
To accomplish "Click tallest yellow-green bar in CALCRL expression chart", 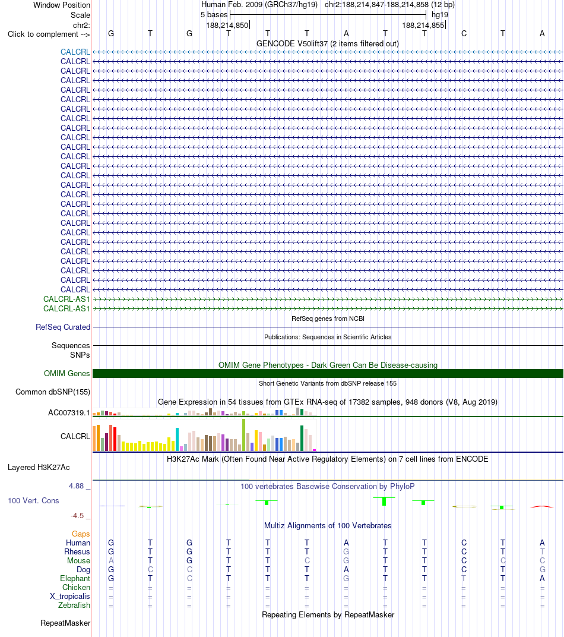I will [x=244, y=435].
